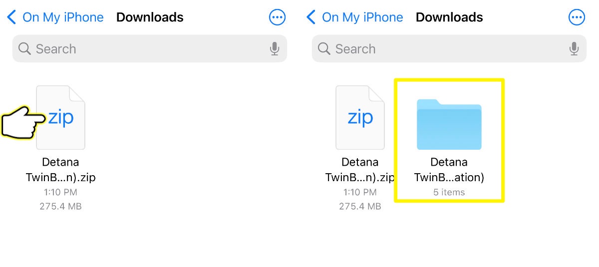Image resolution: width=599 pixels, height=267 pixels.
Task: Open the blue Detana TwinB folder icon
Action: tap(449, 125)
